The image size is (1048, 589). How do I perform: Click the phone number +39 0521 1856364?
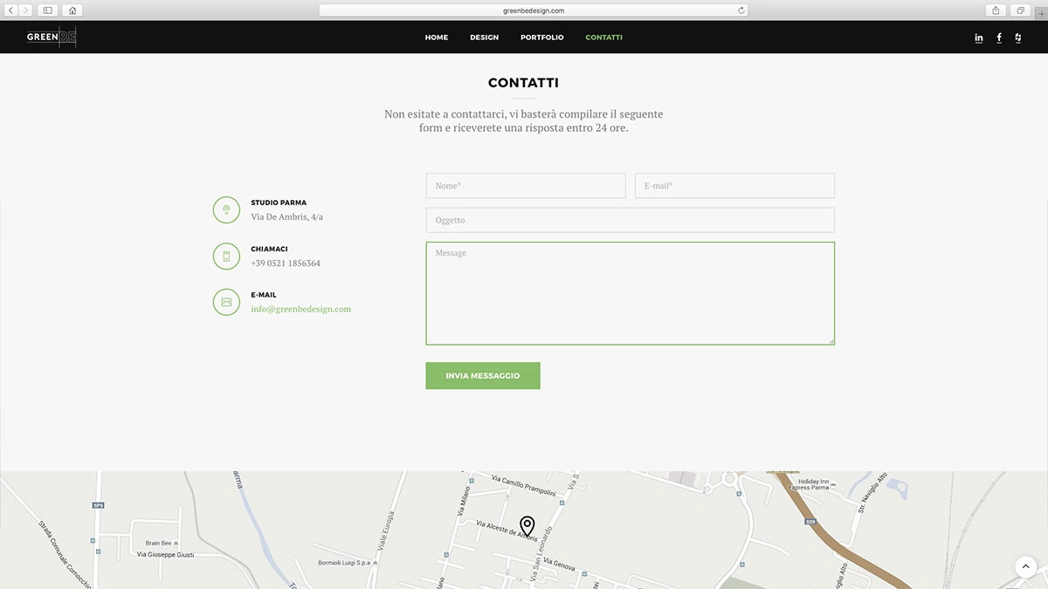(x=286, y=263)
